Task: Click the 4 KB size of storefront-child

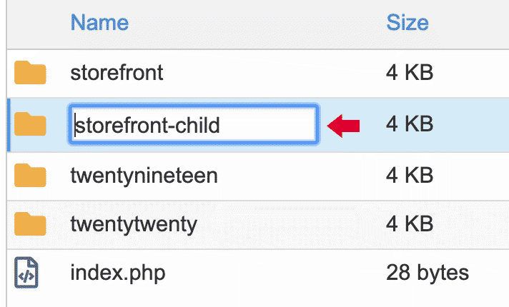Action: click(409, 126)
